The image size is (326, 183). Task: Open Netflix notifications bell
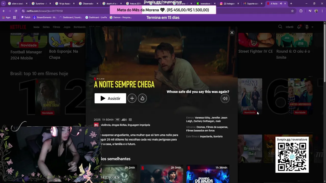click(x=299, y=27)
